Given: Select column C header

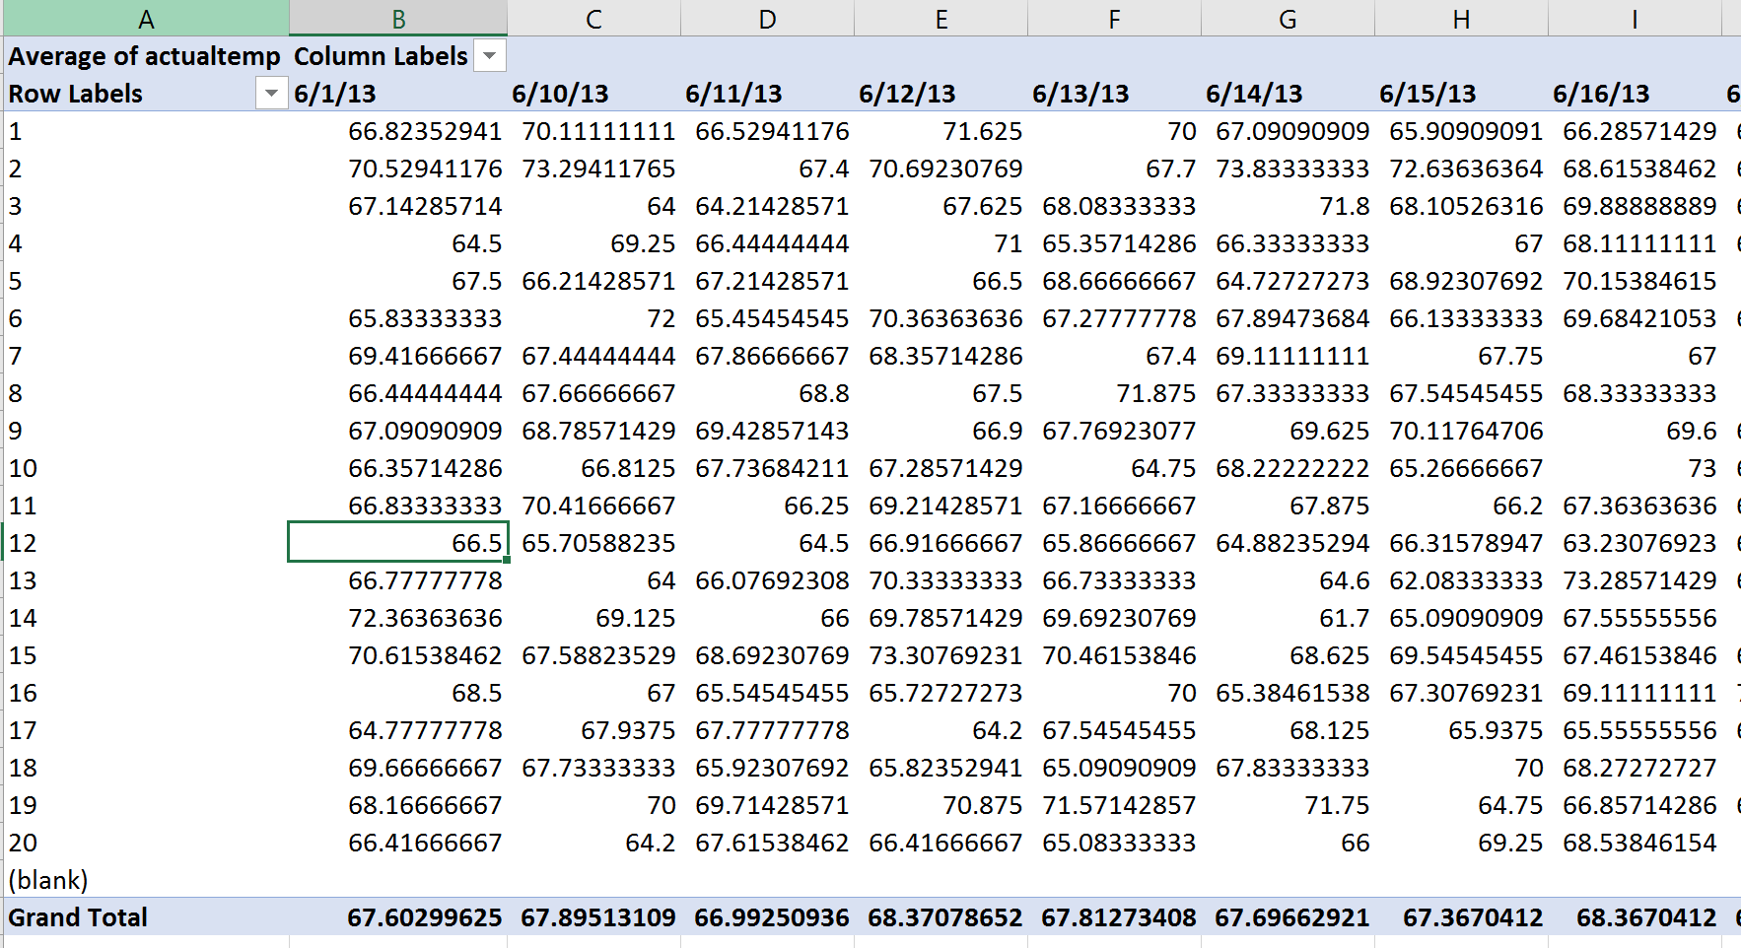Looking at the screenshot, I should tap(593, 19).
